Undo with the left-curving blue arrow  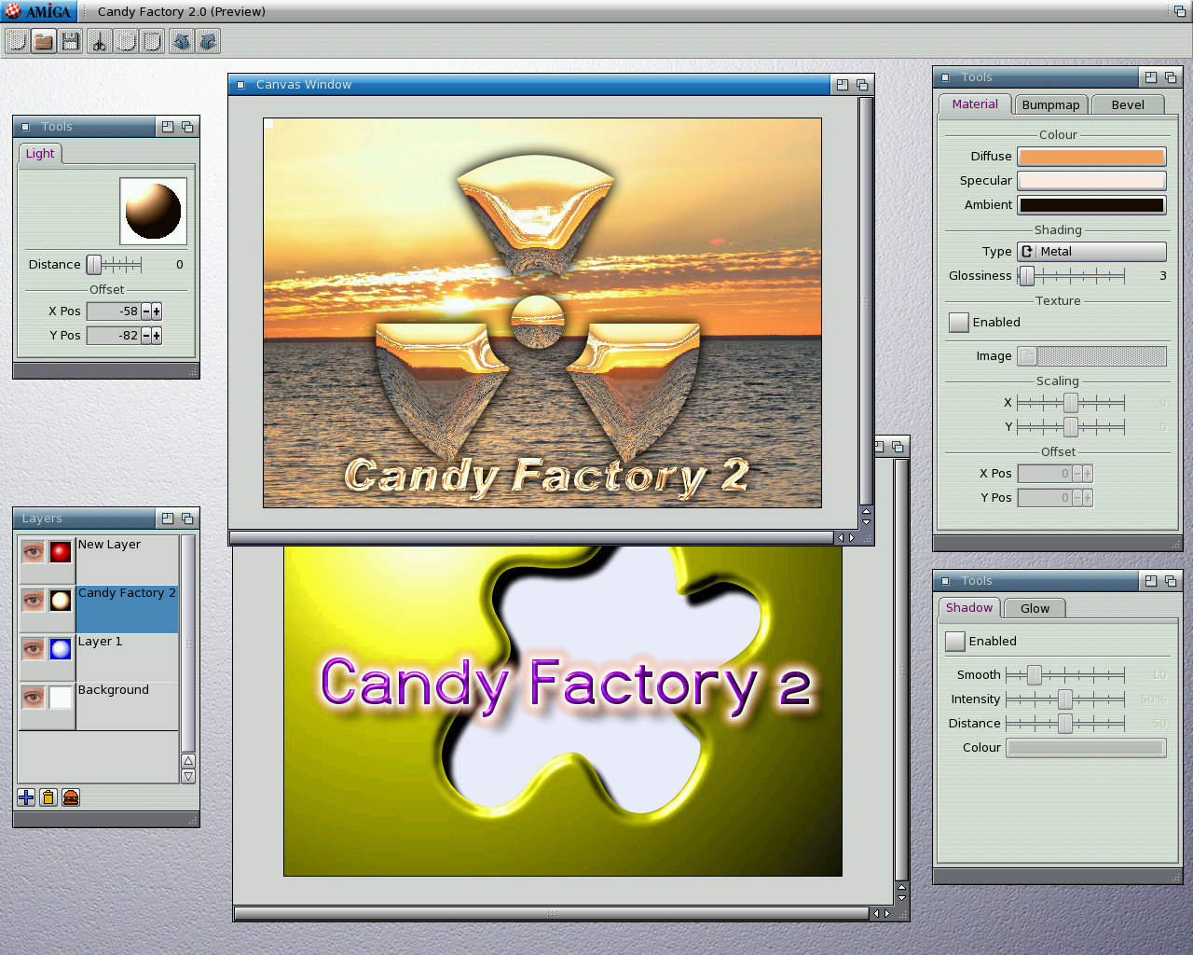click(182, 41)
